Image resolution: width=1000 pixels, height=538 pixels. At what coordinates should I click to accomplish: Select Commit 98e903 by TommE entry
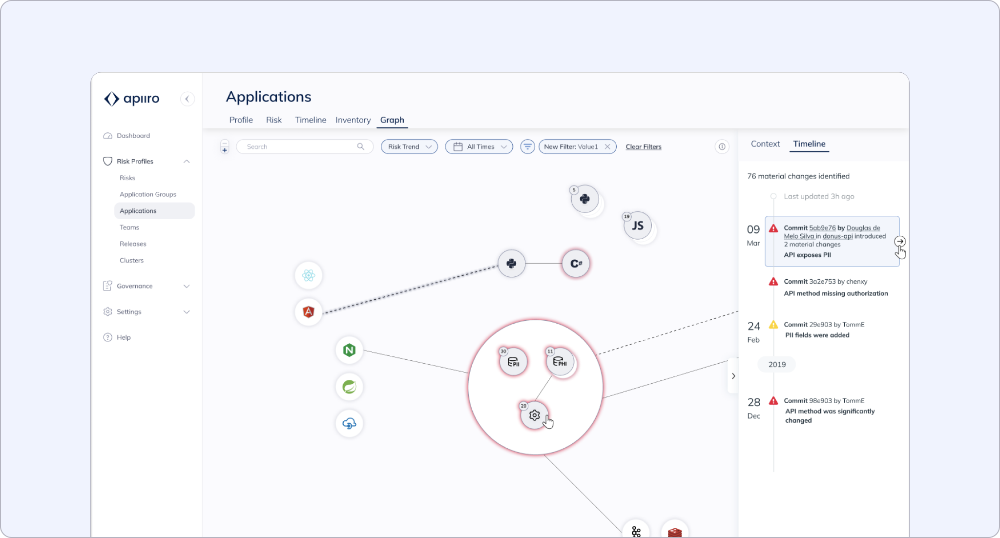829,411
